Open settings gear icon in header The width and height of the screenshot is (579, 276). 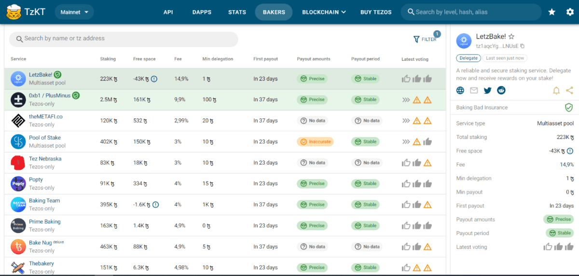tap(570, 12)
